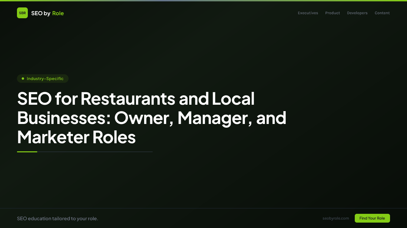Image resolution: width=407 pixels, height=228 pixels.
Task: Click the Industry-Specific category pill
Action: coord(43,78)
